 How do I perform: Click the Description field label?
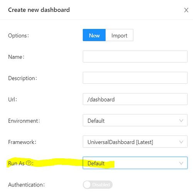(x=22, y=78)
